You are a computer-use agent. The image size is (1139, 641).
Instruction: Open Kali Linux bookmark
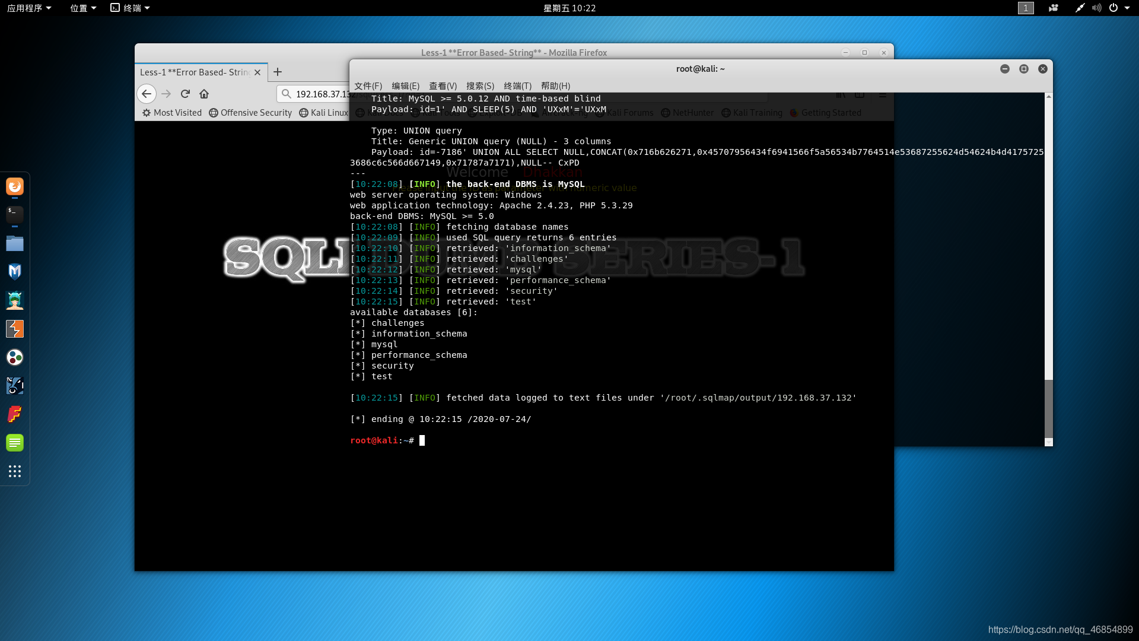[324, 113]
